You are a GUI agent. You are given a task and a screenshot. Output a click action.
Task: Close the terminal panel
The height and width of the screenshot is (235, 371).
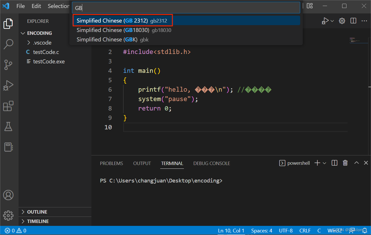[366, 163]
